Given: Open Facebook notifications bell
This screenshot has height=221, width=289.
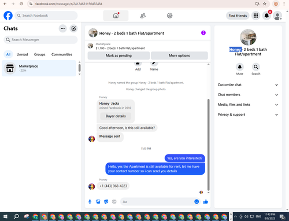Looking at the screenshot, I should (x=266, y=16).
